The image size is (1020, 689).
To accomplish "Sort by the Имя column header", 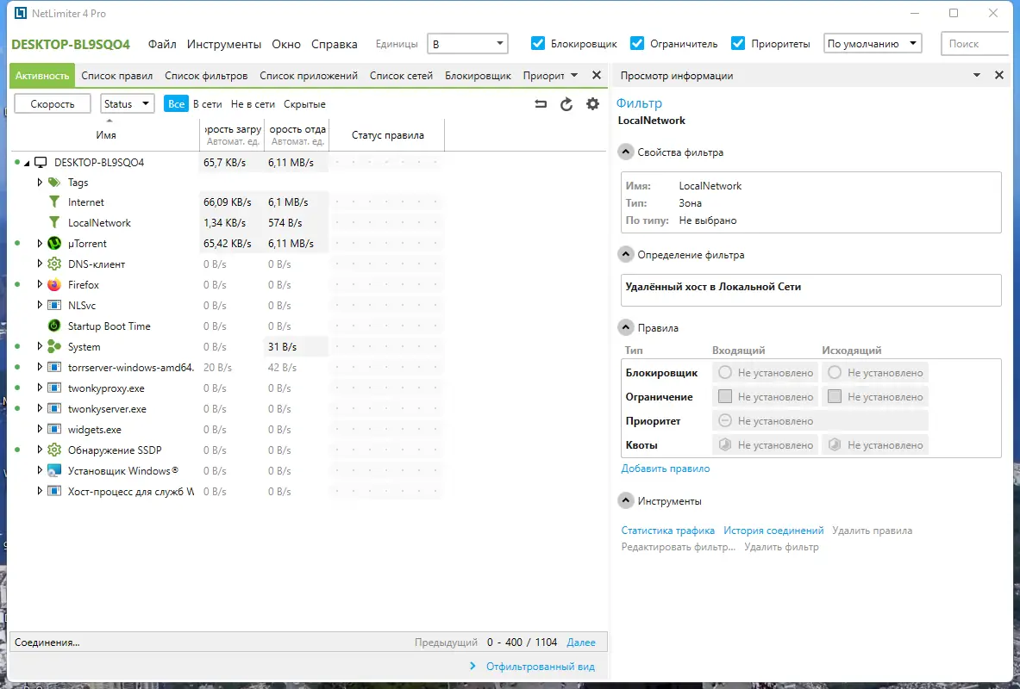I will point(105,135).
